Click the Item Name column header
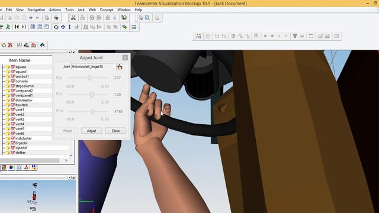The height and width of the screenshot is (213, 379). click(20, 60)
